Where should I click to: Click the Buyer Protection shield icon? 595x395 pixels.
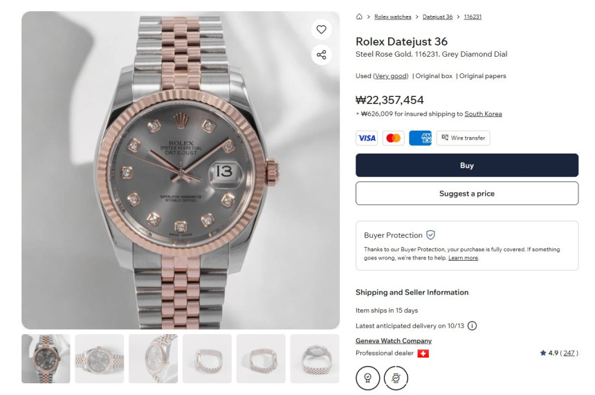[x=431, y=235]
